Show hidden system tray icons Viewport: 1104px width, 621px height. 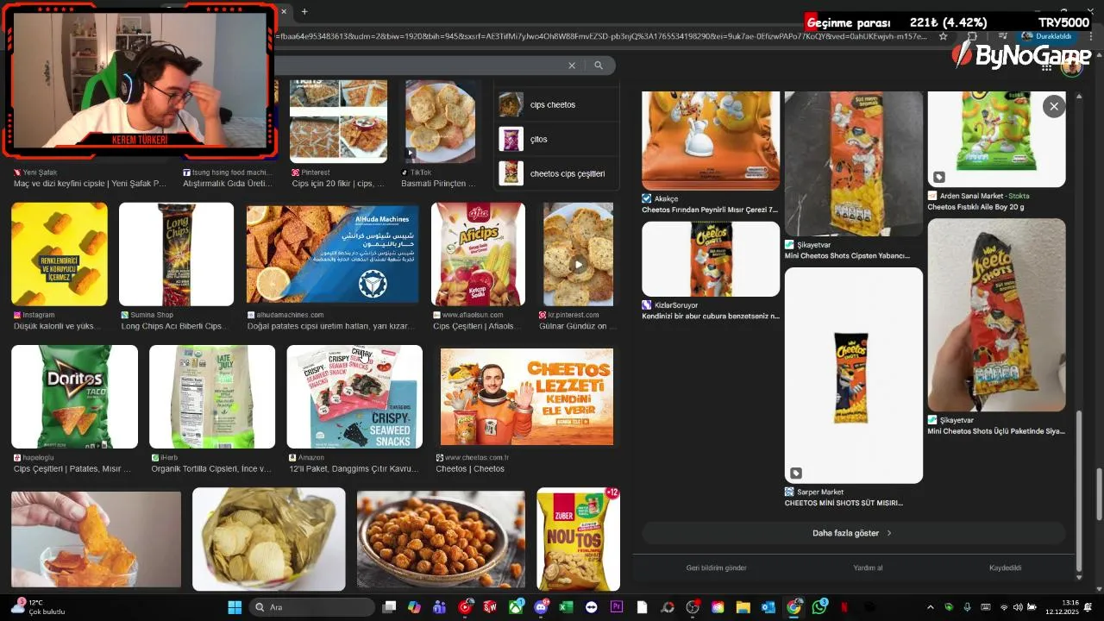coord(930,607)
